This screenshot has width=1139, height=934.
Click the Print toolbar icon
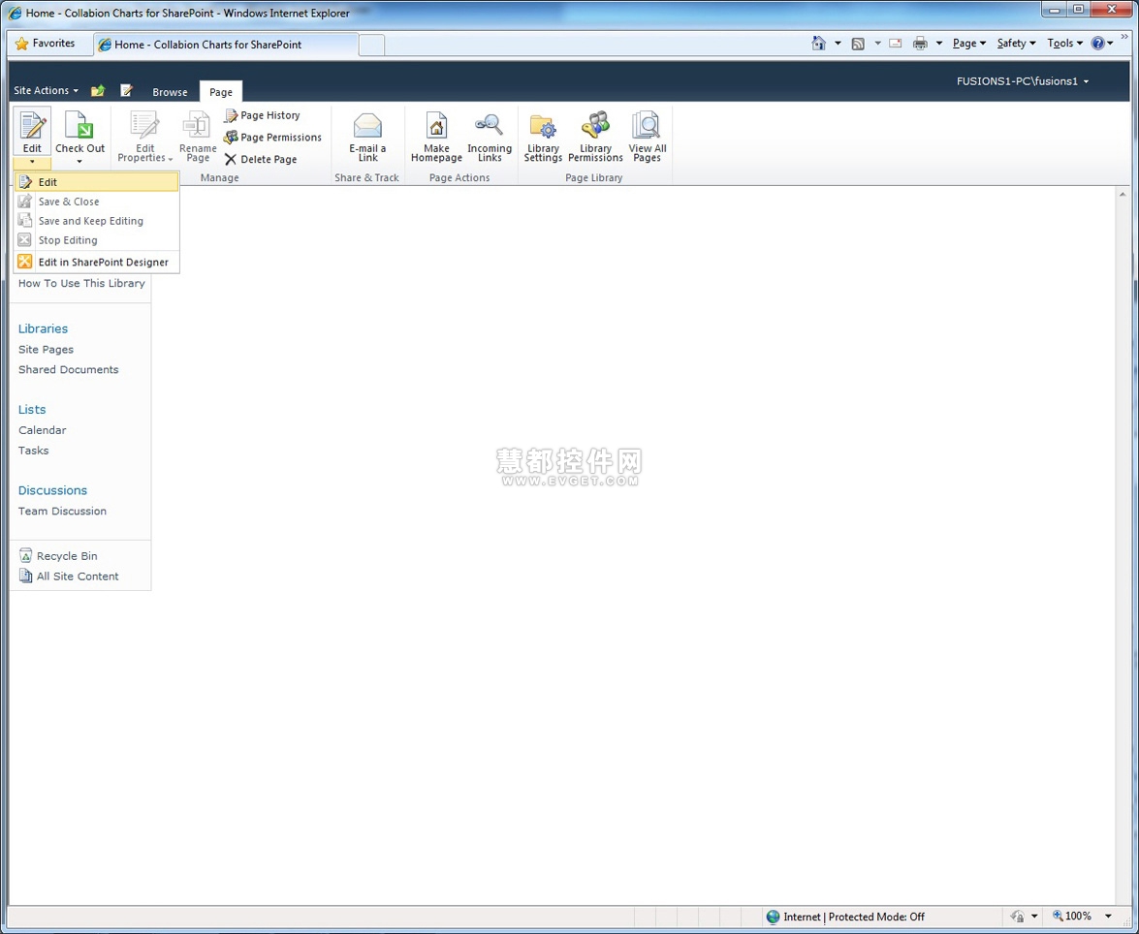tap(920, 44)
